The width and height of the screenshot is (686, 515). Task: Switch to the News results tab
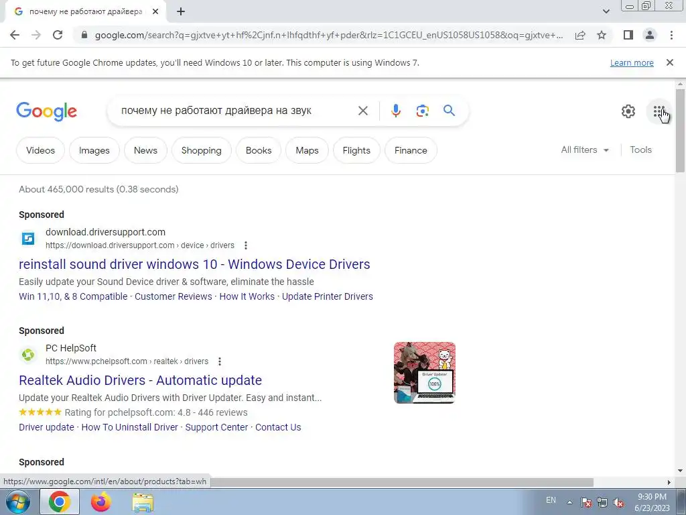pos(145,150)
